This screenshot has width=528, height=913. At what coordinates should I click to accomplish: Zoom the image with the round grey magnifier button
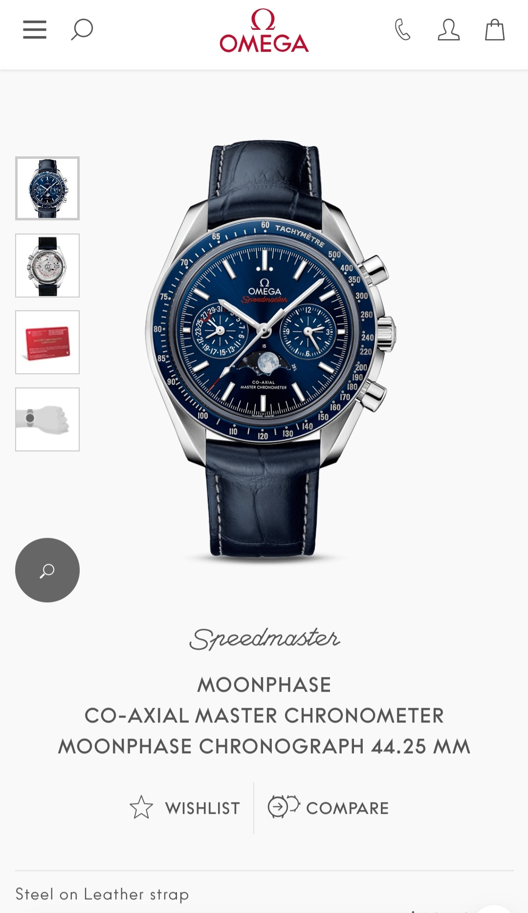(x=47, y=570)
